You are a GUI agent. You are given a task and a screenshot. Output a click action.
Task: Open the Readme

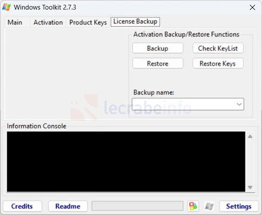tap(68, 206)
